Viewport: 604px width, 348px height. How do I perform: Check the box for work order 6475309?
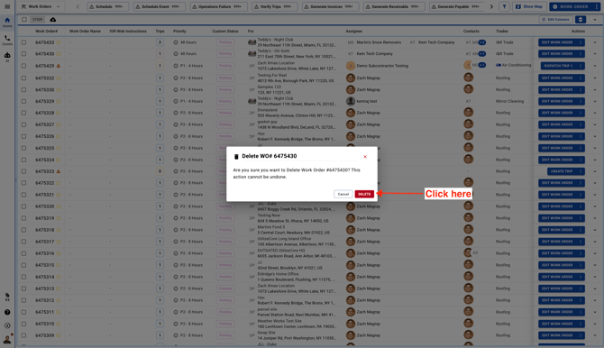point(23,335)
